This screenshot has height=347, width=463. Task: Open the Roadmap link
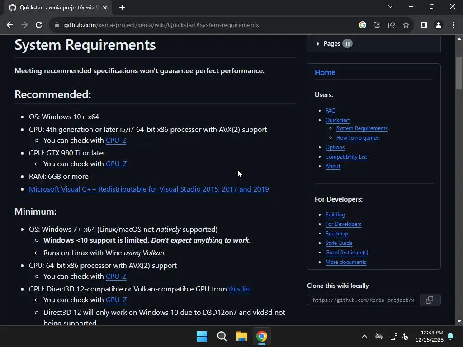coord(337,234)
